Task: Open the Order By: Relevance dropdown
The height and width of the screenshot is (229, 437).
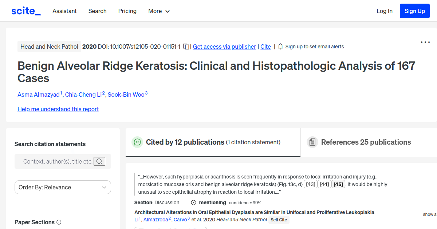Action: point(63,187)
